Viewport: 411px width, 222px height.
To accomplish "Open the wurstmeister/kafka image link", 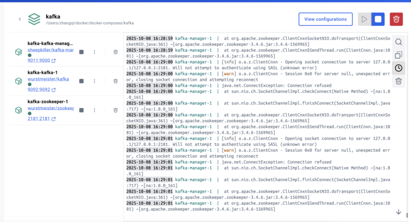I will coord(48,79).
